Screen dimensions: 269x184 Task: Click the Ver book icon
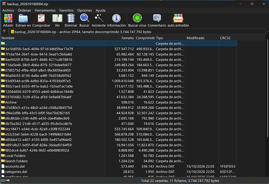57,18
